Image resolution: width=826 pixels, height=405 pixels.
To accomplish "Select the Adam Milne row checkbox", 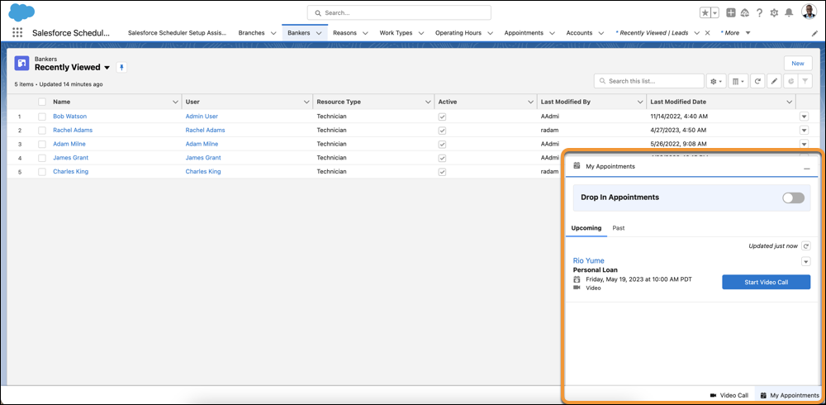I will [42, 144].
